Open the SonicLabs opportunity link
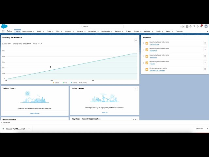The height and width of the screenshot is (157, 209). click(153, 58)
